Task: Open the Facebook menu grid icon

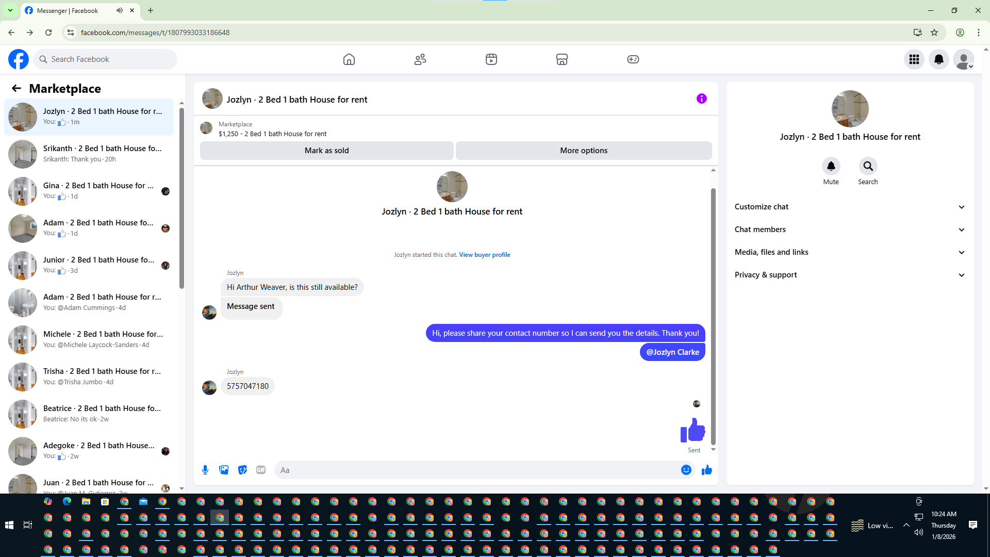Action: (914, 59)
